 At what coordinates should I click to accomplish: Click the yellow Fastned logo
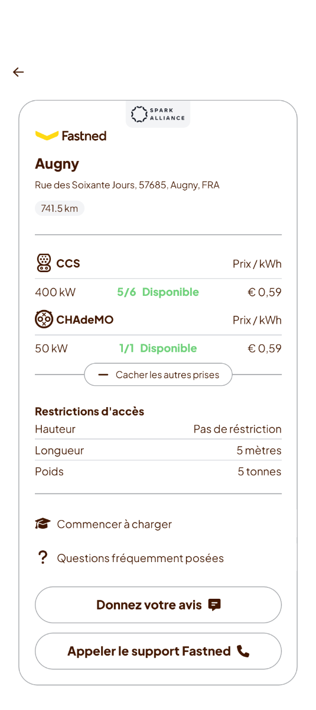[x=71, y=135]
